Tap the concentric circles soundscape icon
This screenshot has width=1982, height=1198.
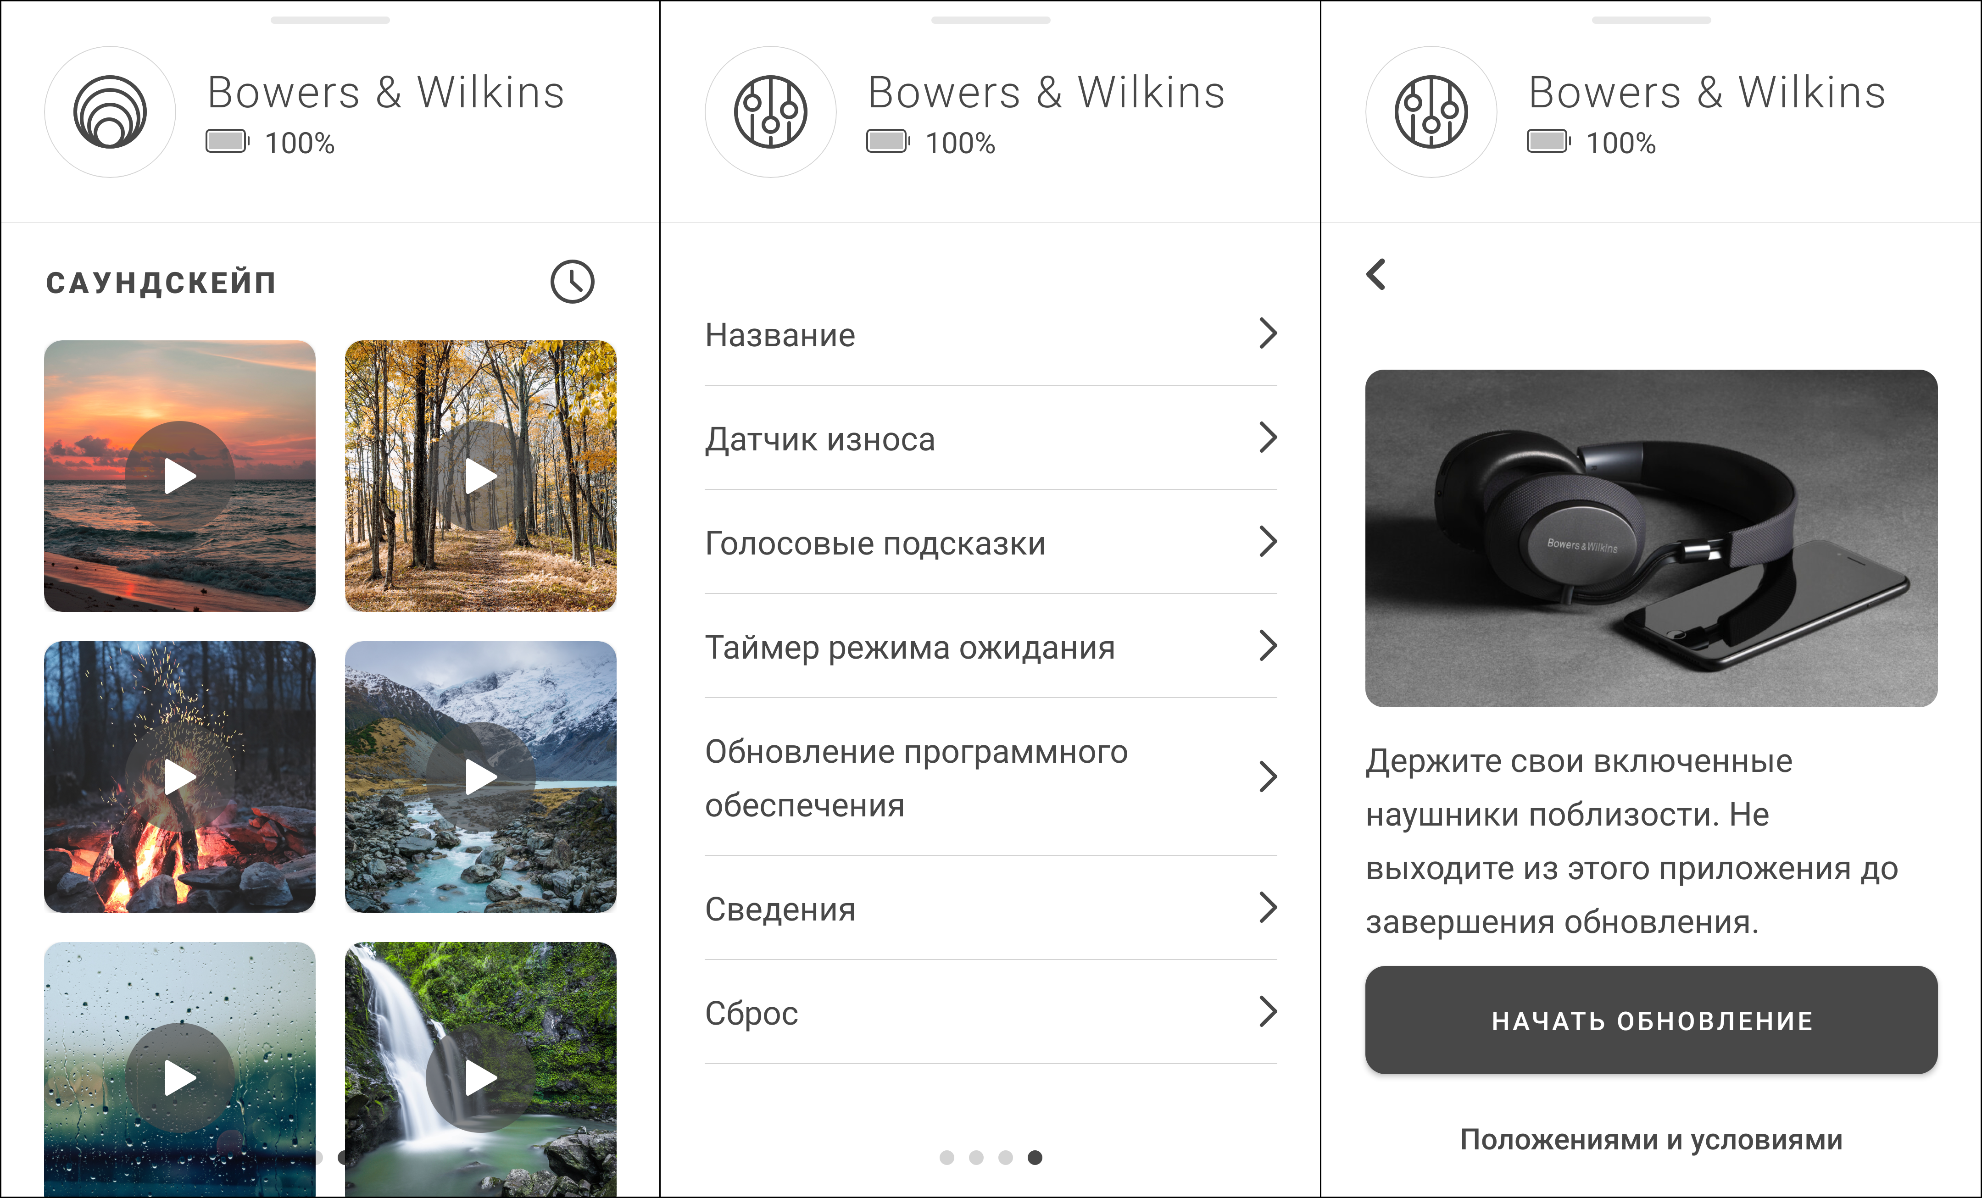(110, 112)
